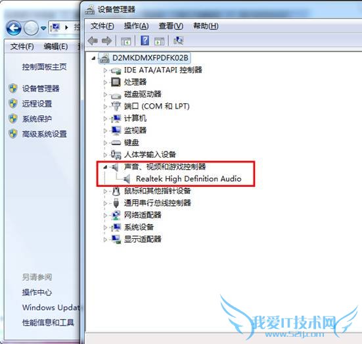Click the forward arrow toolbar icon in Device Manager
The width and height of the screenshot is (362, 344).
107,41
